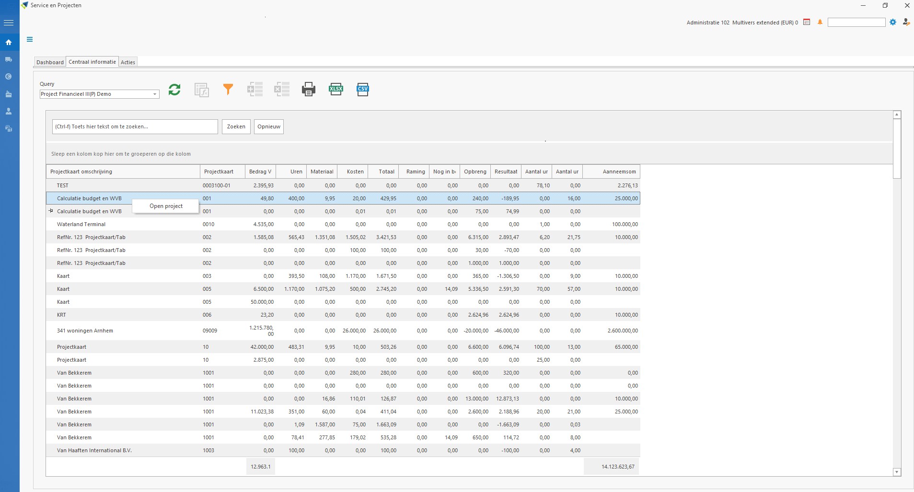This screenshot has height=492, width=914.
Task: Click the Zoeken button
Action: [x=236, y=127]
